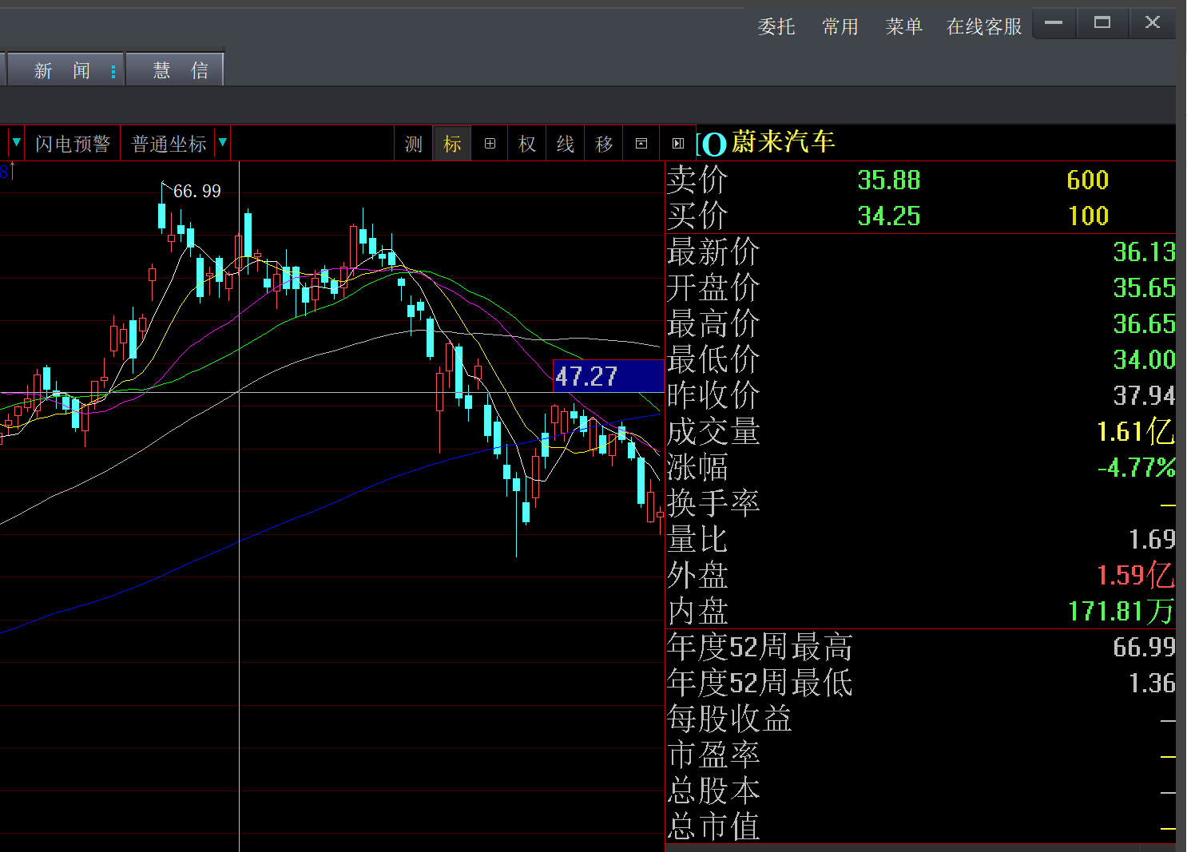Minimize the trading window
The image size is (1187, 852).
(1054, 22)
